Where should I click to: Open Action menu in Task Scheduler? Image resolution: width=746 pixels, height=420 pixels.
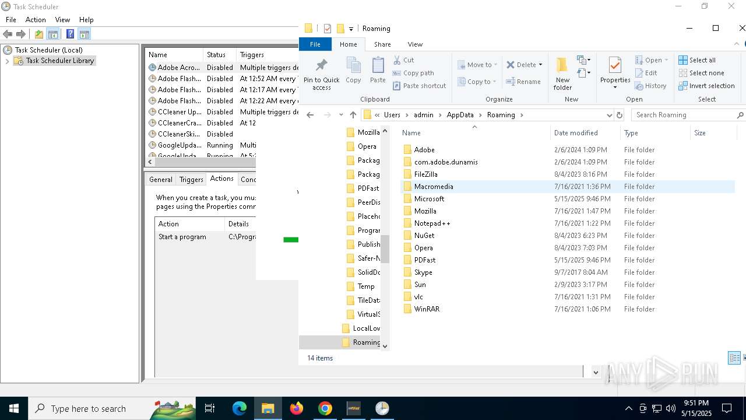click(x=36, y=20)
